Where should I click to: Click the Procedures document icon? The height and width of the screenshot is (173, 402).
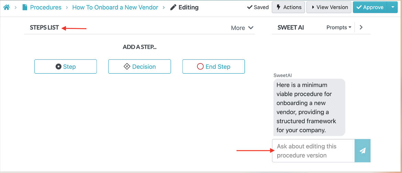point(25,7)
